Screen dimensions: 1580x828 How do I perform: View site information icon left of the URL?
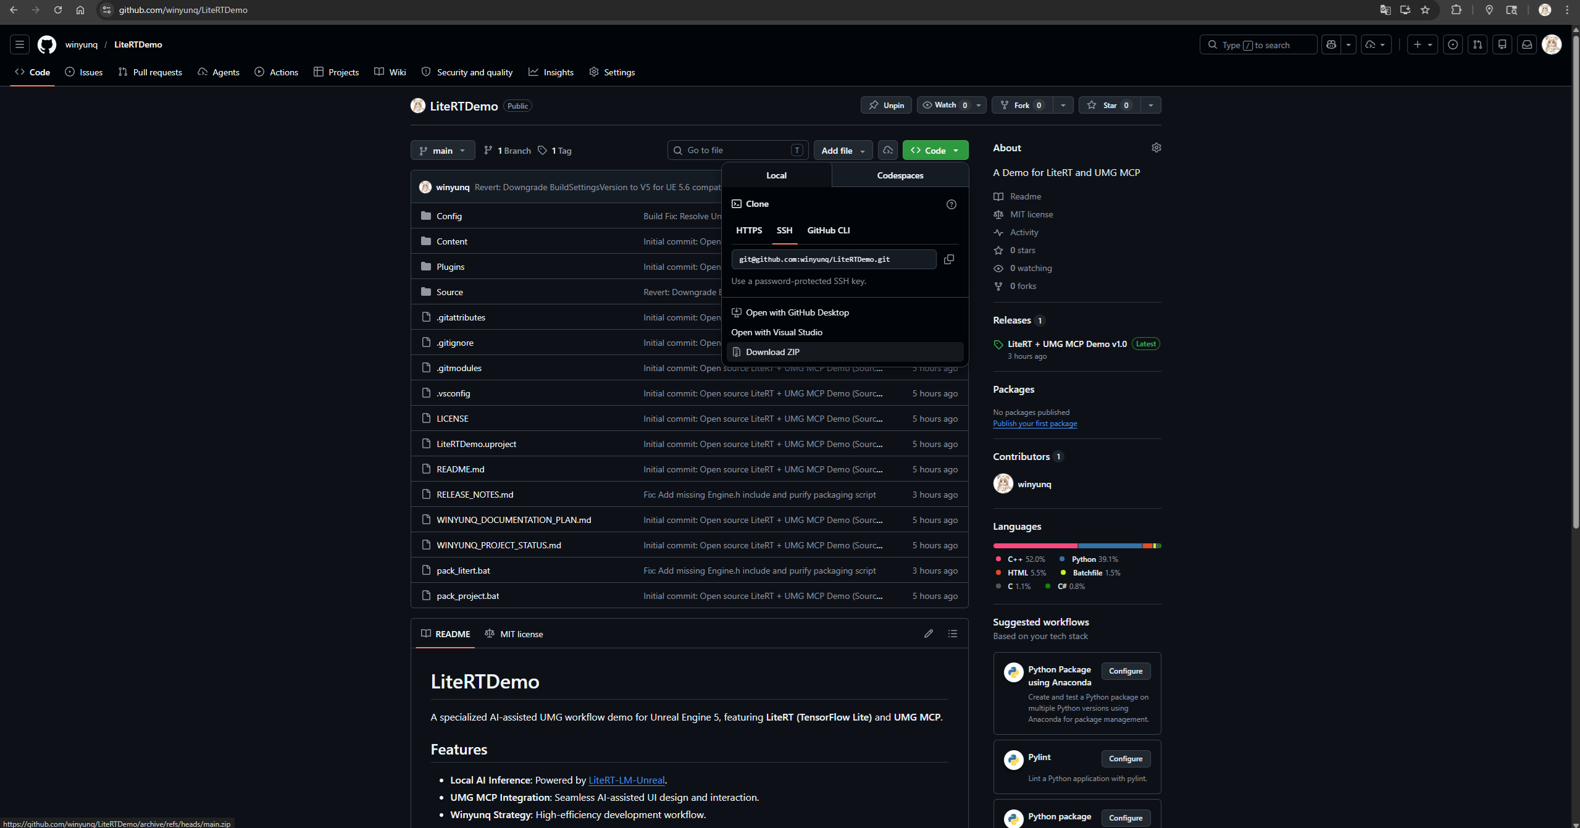click(107, 10)
